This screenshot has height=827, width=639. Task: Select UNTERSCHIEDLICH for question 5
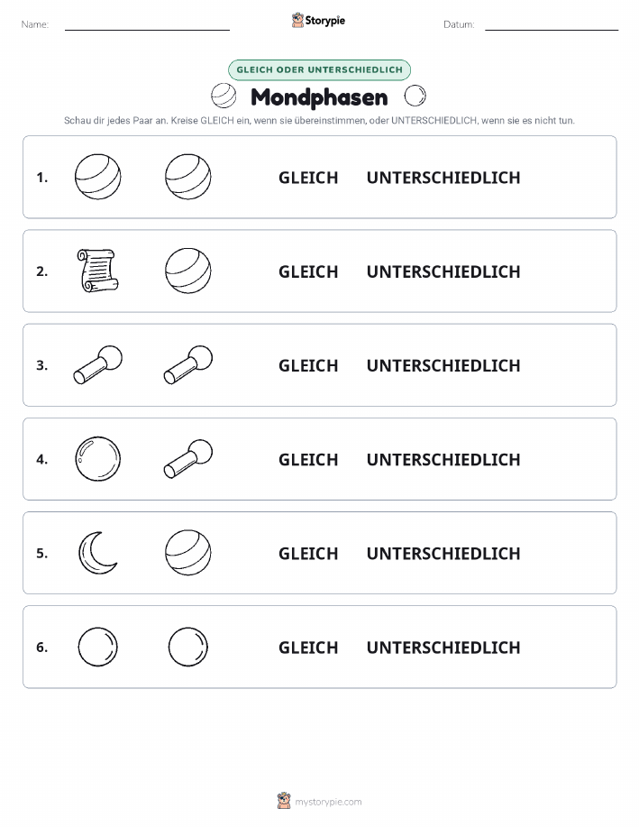[443, 553]
